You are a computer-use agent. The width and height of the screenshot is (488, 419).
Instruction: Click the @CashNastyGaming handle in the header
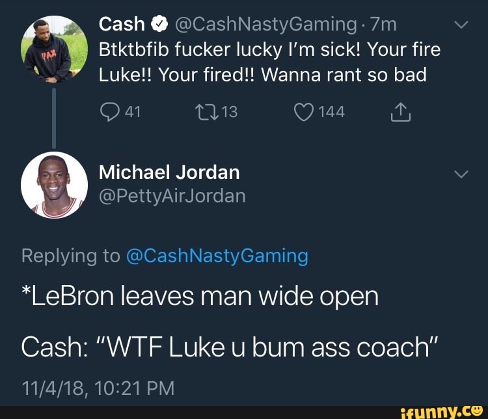click(266, 25)
